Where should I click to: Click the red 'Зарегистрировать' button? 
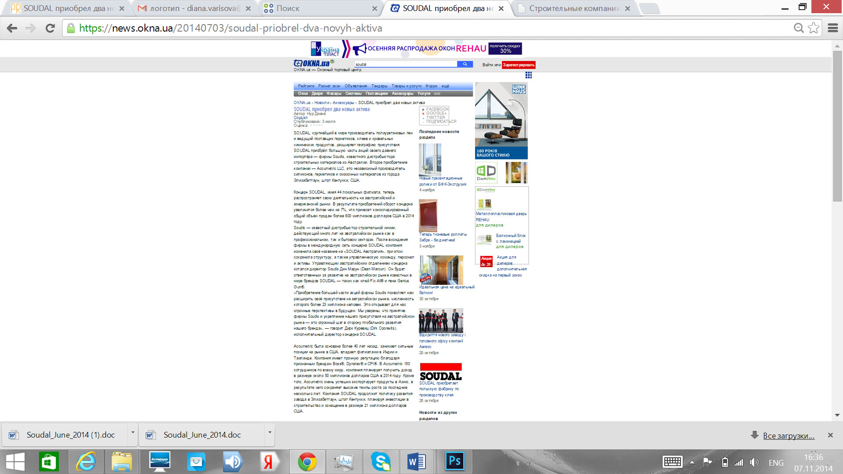519,65
